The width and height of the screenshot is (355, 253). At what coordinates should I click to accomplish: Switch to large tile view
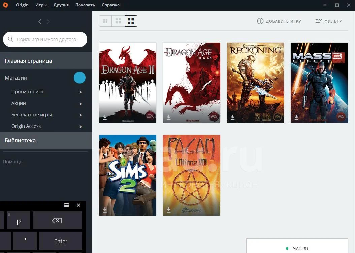tap(131, 21)
